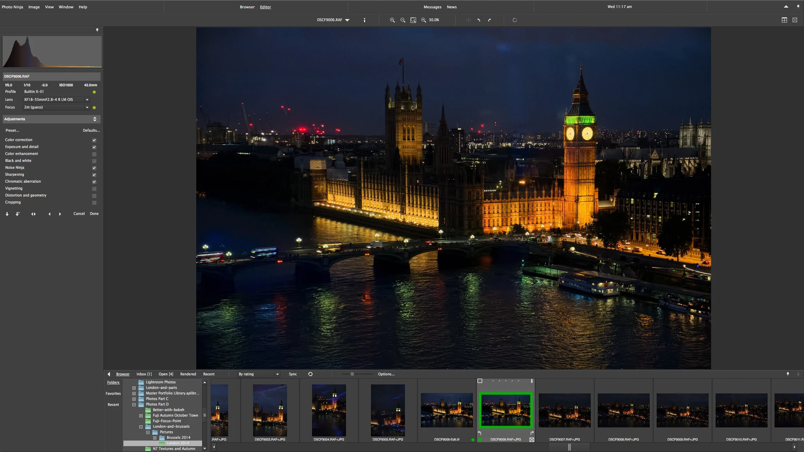This screenshot has width=804, height=452.
Task: Click the Redo arrow icon
Action: (489, 20)
